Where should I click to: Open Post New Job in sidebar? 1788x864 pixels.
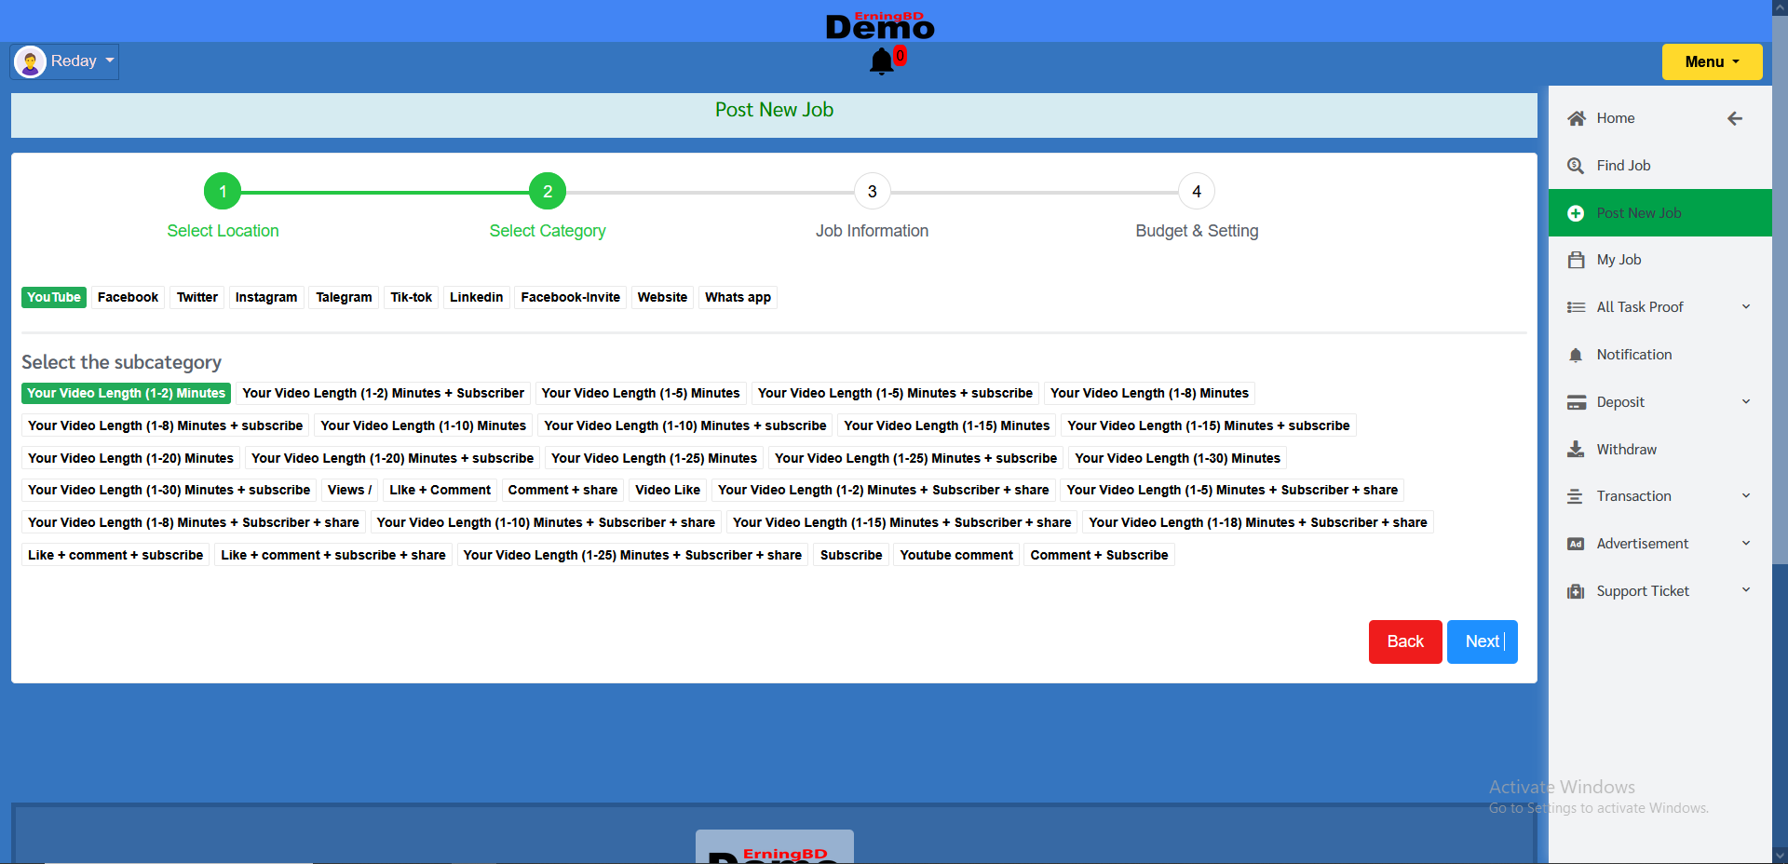tap(1638, 213)
